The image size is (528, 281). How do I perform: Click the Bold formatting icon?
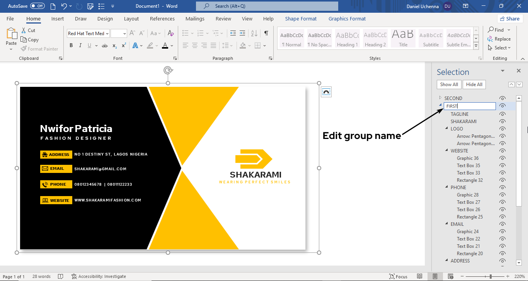[x=71, y=46]
